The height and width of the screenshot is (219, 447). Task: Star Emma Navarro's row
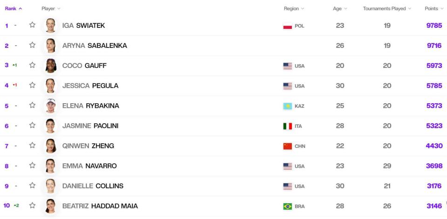32,165
